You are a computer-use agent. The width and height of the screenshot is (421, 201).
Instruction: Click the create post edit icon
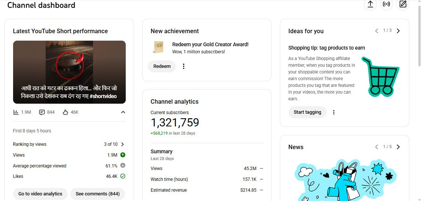[x=403, y=4]
